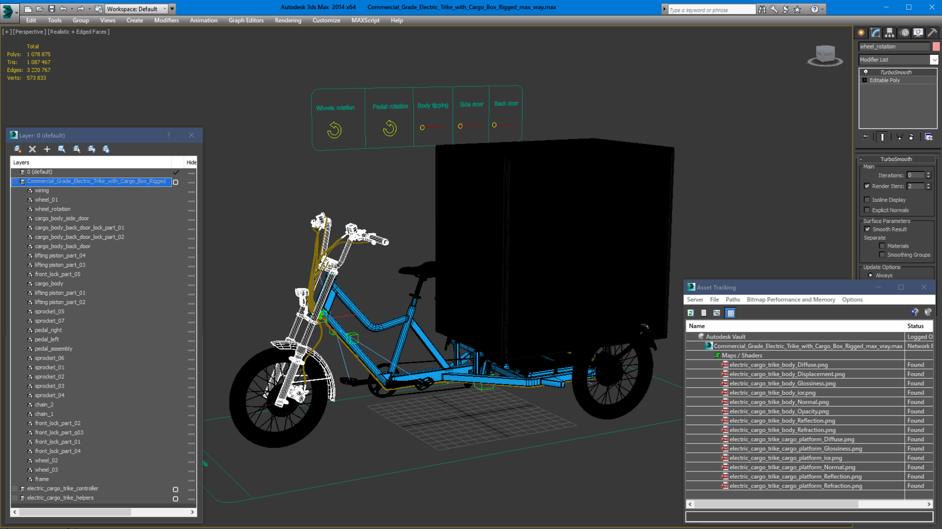
Task: Click the Open file icon in title bar
Action: [x=40, y=9]
